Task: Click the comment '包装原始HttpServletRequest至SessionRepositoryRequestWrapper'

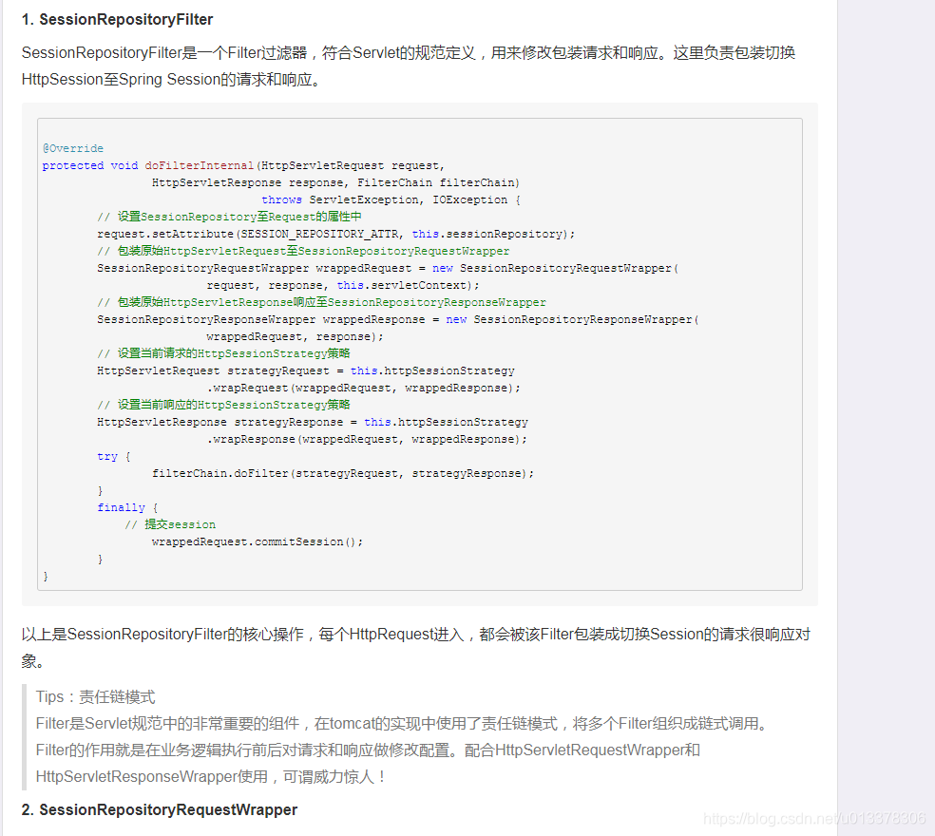Action: (303, 251)
